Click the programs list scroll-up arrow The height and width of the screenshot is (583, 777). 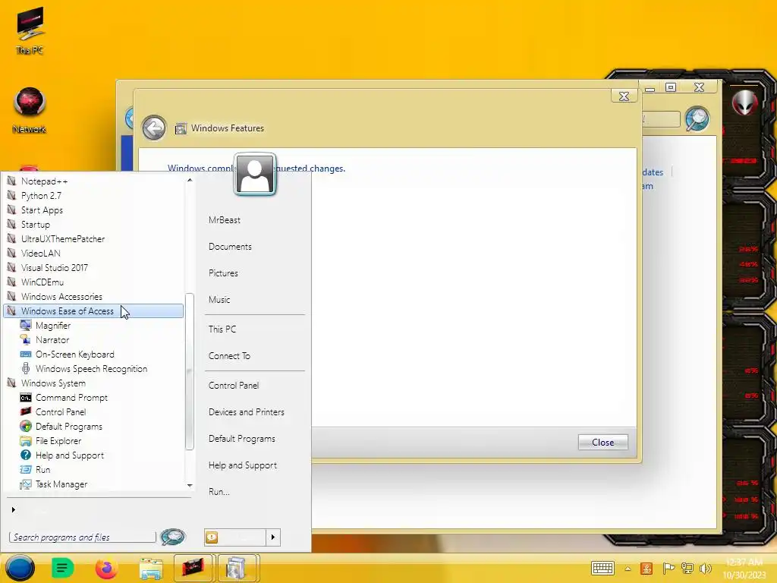[189, 180]
